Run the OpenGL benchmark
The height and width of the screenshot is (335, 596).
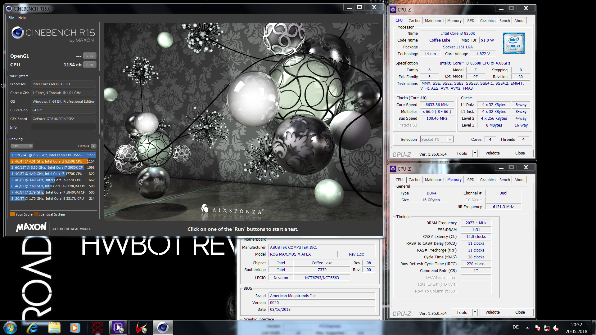pyautogui.click(x=89, y=56)
